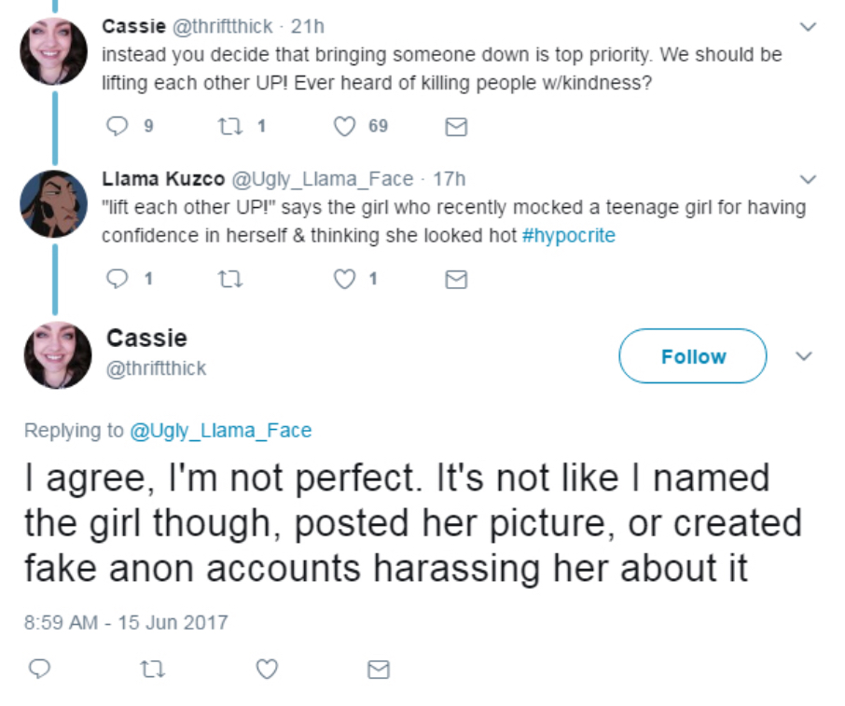The height and width of the screenshot is (706, 845).
Task: Message the main tweet using envelope icon
Action: click(378, 670)
